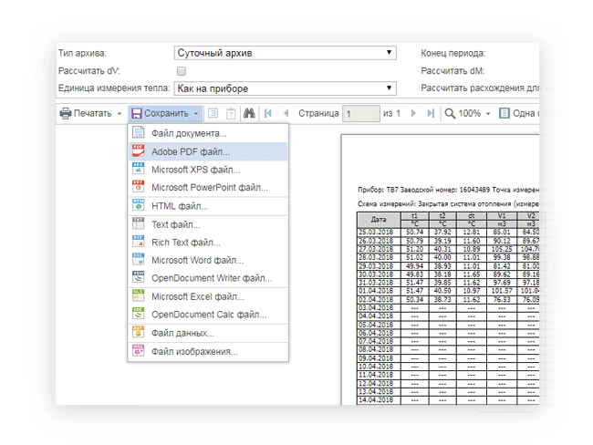Select Adobe PDF файл... menu entry
Viewport: 593px width, 445px height.
208,151
